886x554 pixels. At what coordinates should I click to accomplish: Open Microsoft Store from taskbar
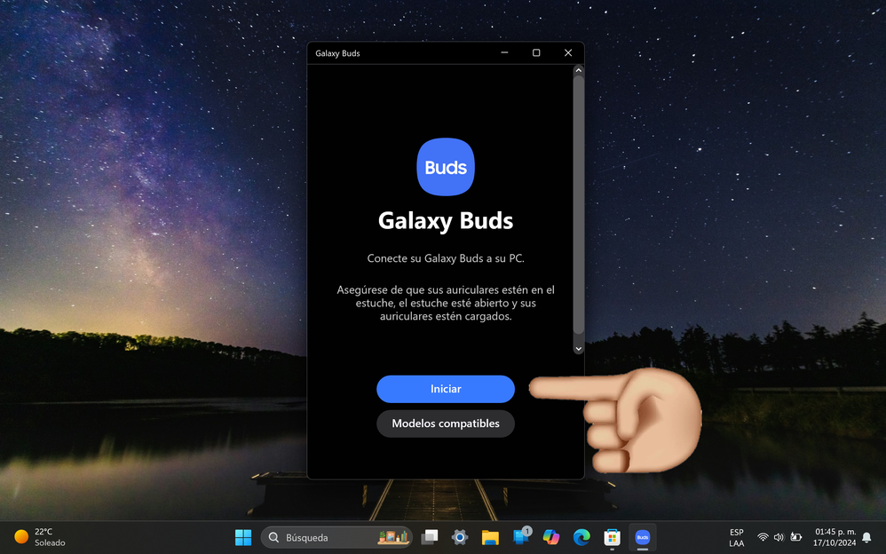point(612,537)
